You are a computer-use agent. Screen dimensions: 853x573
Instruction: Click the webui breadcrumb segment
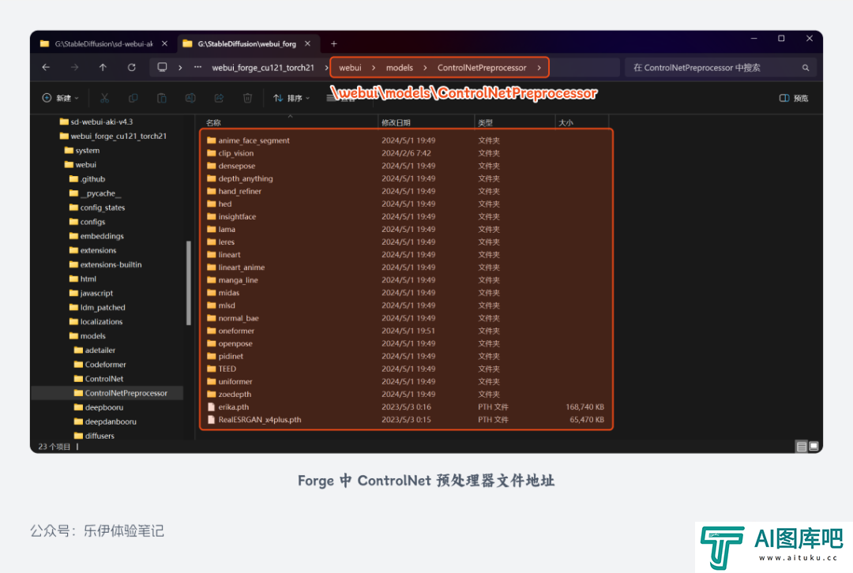[x=350, y=68]
